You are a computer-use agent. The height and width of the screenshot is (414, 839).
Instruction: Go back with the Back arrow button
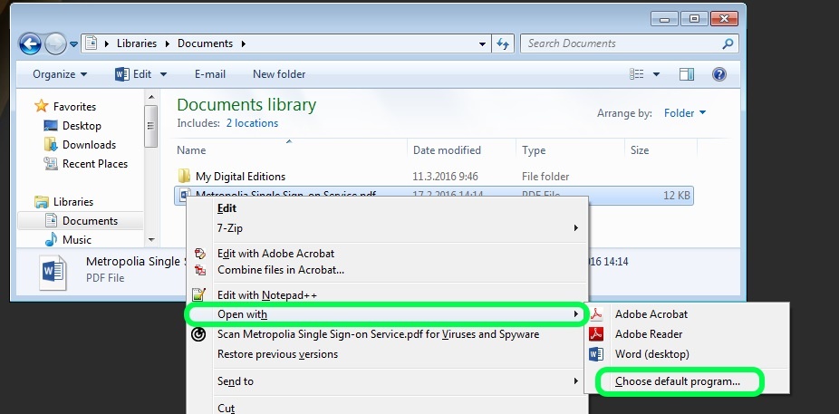(x=31, y=43)
